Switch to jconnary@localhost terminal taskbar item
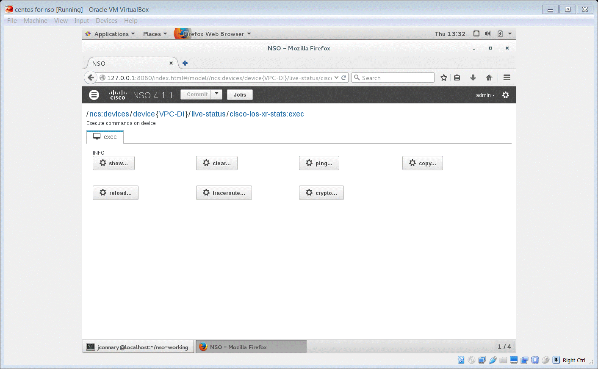 pyautogui.click(x=138, y=347)
